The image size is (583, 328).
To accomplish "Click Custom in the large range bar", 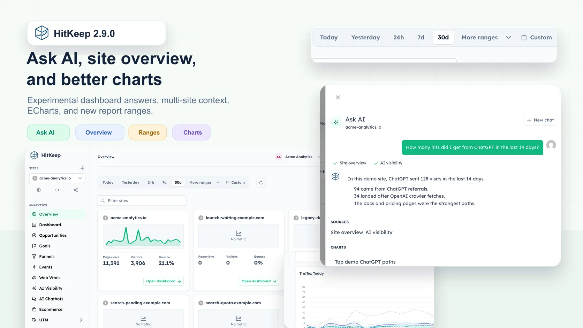I will [537, 37].
